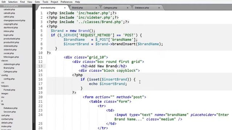This screenshot has height=130, width=232.
Task: Open Format.php in helpers folder
Action: pos(9,90)
